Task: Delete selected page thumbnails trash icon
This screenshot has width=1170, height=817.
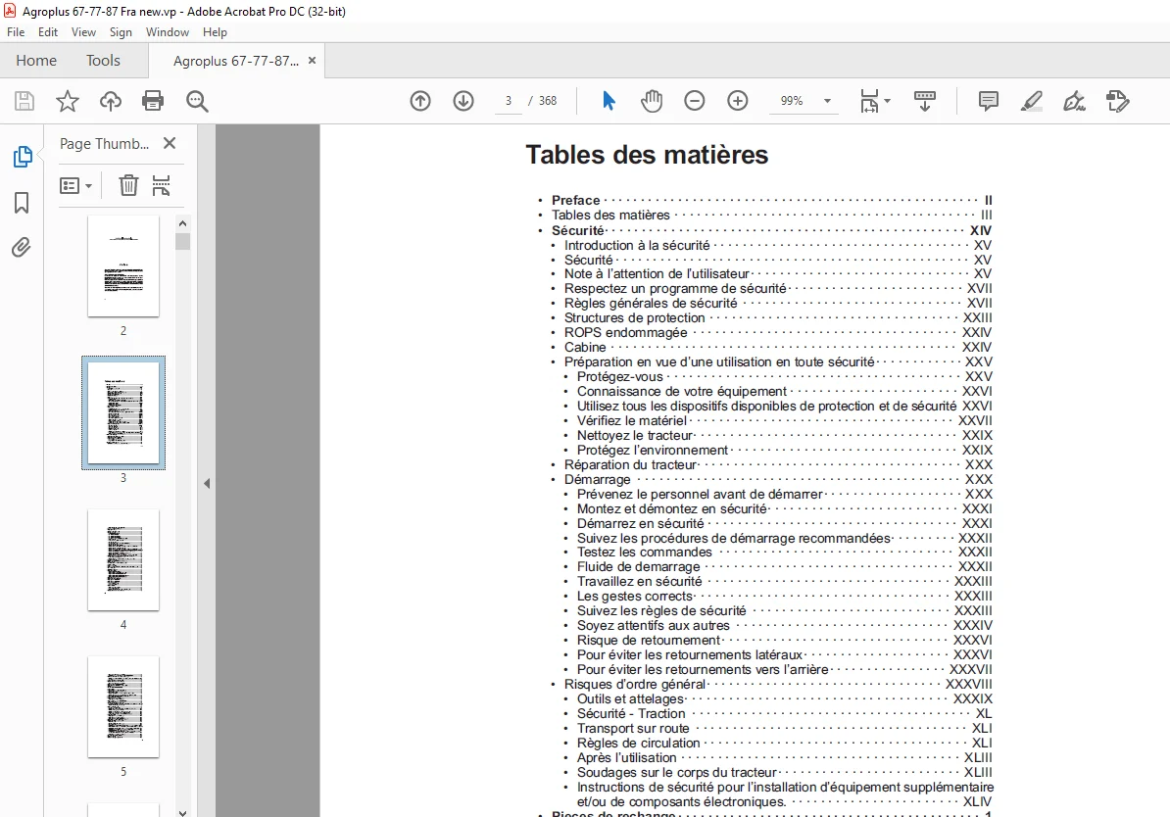Action: pyautogui.click(x=128, y=184)
